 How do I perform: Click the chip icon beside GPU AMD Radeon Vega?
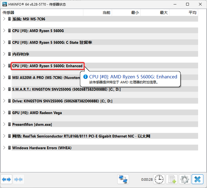(x=9, y=112)
